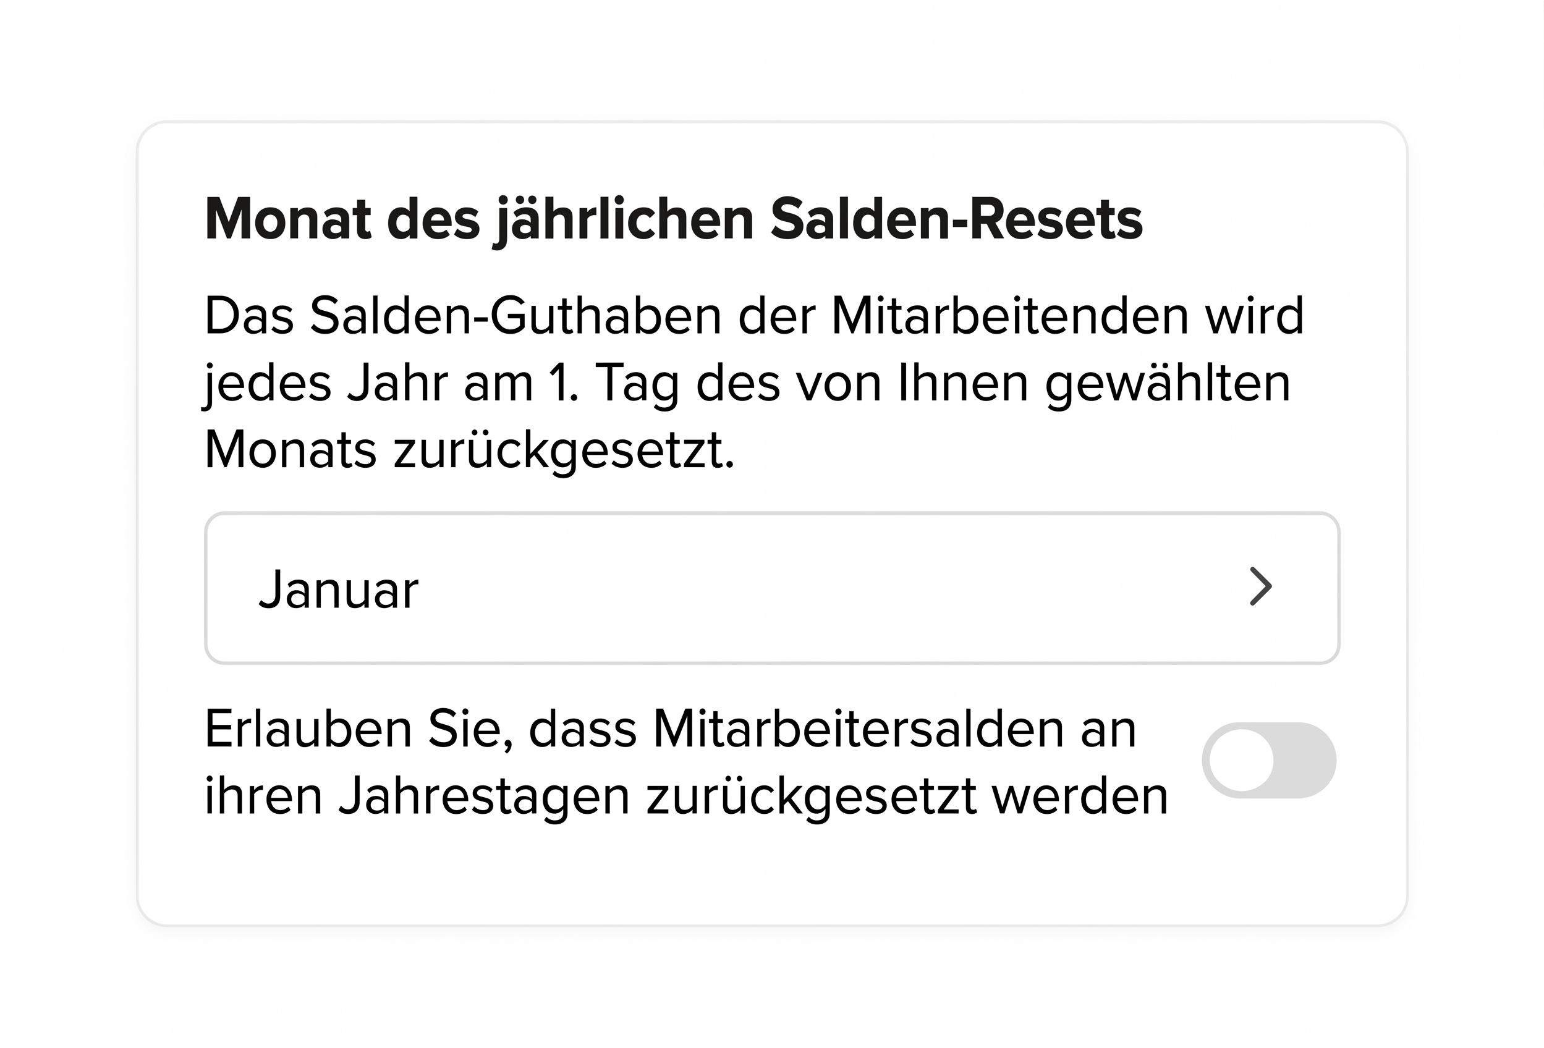The height and width of the screenshot is (1048, 1544).
Task: Enable the Jahrestagen reset toggle
Action: [1268, 761]
